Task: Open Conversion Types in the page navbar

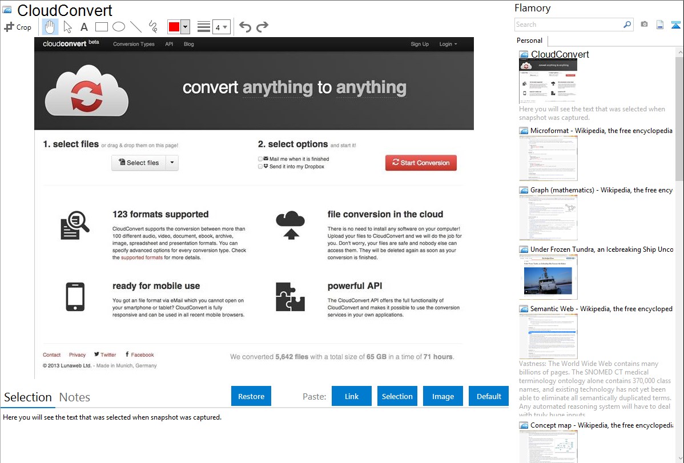Action: click(134, 44)
